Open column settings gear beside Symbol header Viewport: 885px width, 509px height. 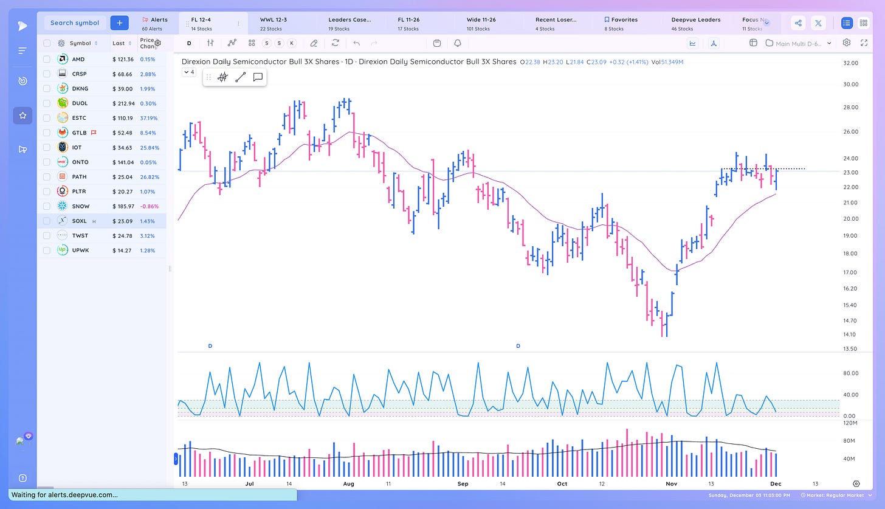61,43
